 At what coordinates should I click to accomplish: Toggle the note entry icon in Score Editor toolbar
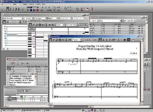coord(100,40)
